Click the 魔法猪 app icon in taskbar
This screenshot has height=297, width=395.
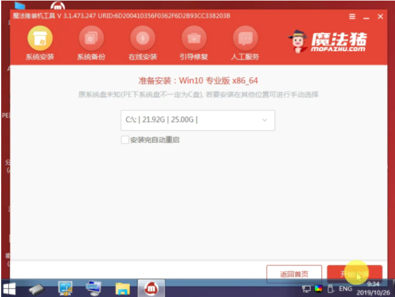tap(151, 289)
